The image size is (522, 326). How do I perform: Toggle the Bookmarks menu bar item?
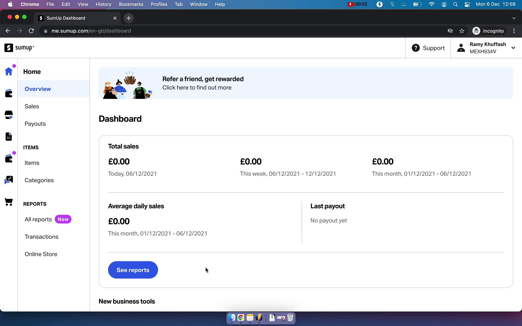point(131,4)
